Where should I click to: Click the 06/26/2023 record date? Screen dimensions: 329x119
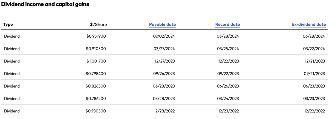[x=228, y=86]
